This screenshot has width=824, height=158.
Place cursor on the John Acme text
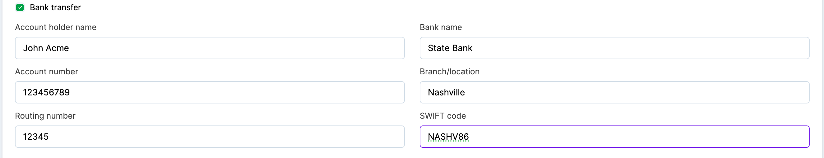46,48
